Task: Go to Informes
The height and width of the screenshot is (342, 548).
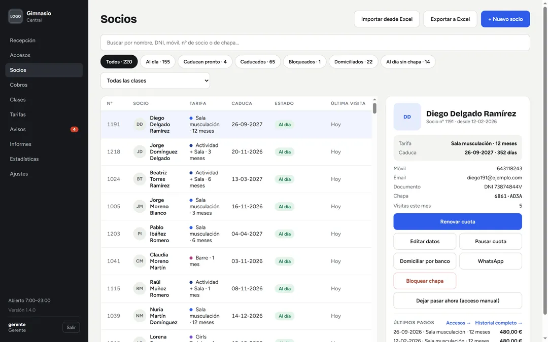Action: [44, 144]
